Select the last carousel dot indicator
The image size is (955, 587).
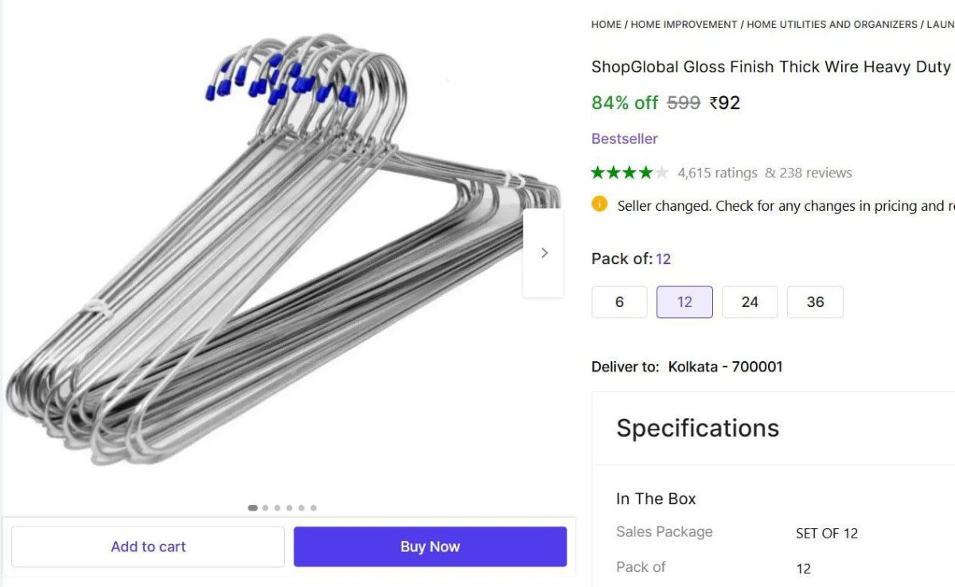[x=314, y=507]
